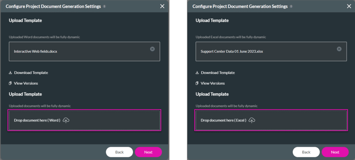Screen dimensions: 355x160
Task: Click Back in the Word template dialog
Action: click(119, 152)
